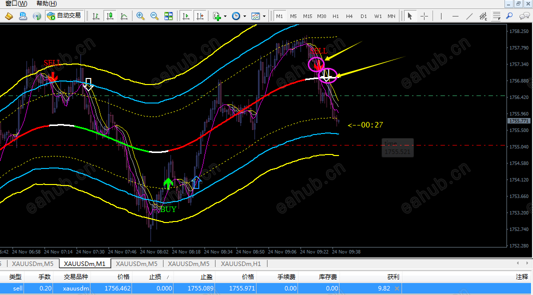
Task: Select the M1 timeframe button
Action: click(x=279, y=16)
